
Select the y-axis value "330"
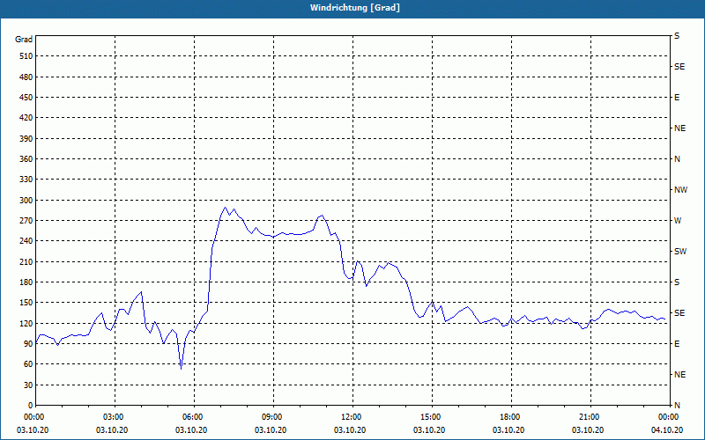(26, 180)
